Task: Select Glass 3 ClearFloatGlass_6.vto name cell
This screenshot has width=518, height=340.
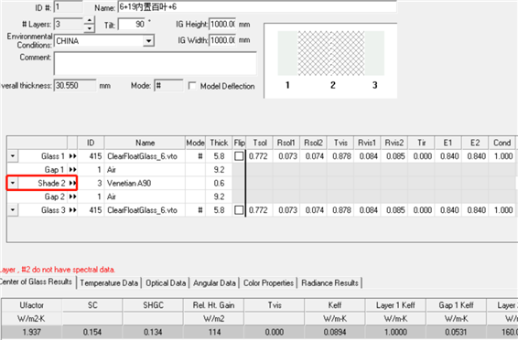Action: click(x=145, y=210)
